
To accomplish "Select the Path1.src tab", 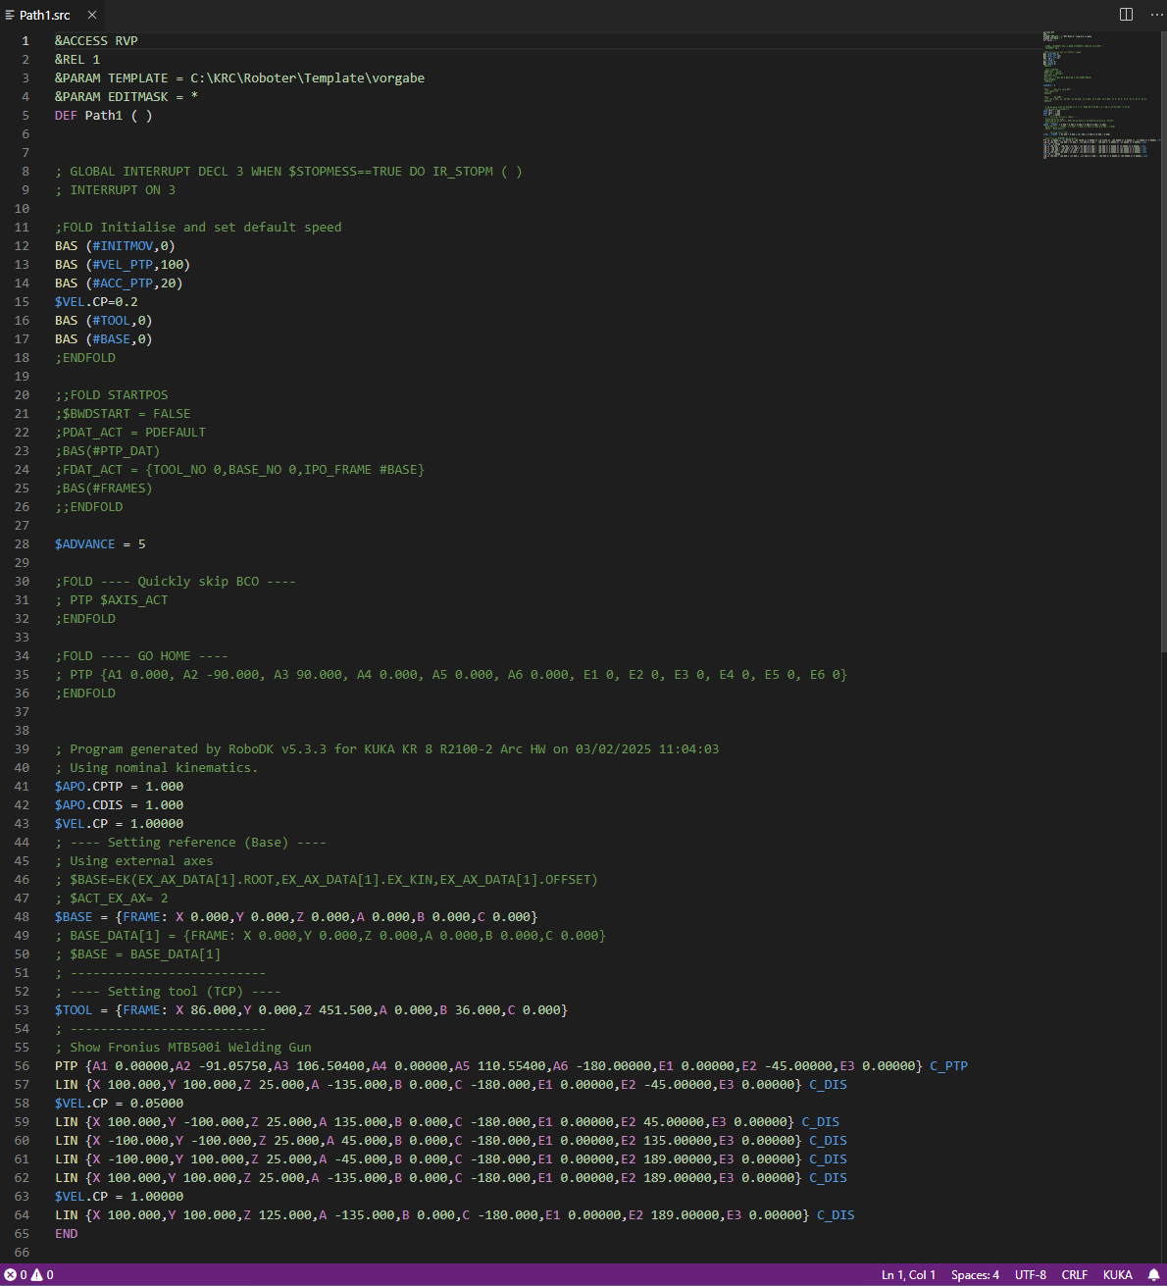I will point(45,16).
